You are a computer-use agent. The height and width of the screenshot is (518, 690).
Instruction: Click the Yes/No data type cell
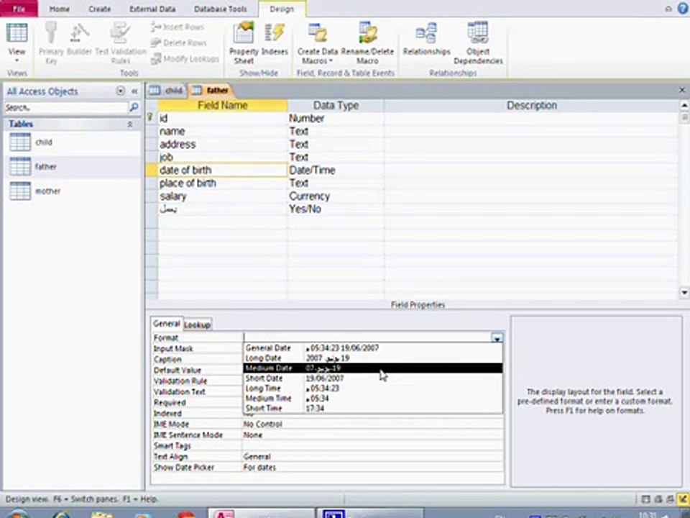pyautogui.click(x=336, y=209)
